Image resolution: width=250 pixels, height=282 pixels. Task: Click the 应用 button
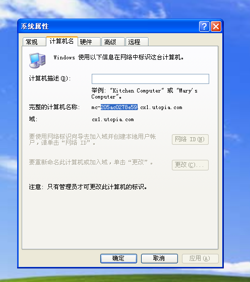[x=200, y=258]
